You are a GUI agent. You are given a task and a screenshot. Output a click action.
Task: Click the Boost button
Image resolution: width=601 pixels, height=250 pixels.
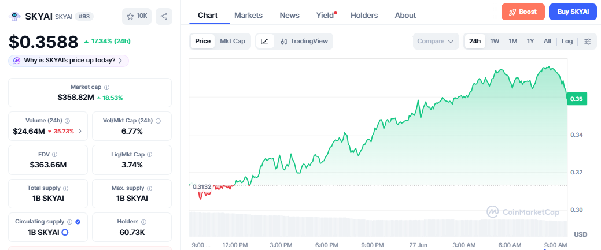coord(523,12)
